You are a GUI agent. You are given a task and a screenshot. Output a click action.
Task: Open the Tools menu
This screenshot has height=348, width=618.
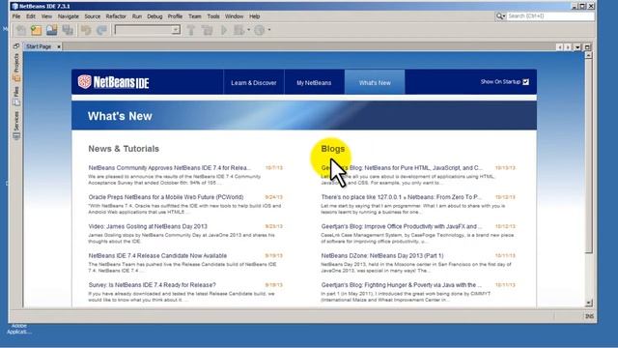coord(213,16)
